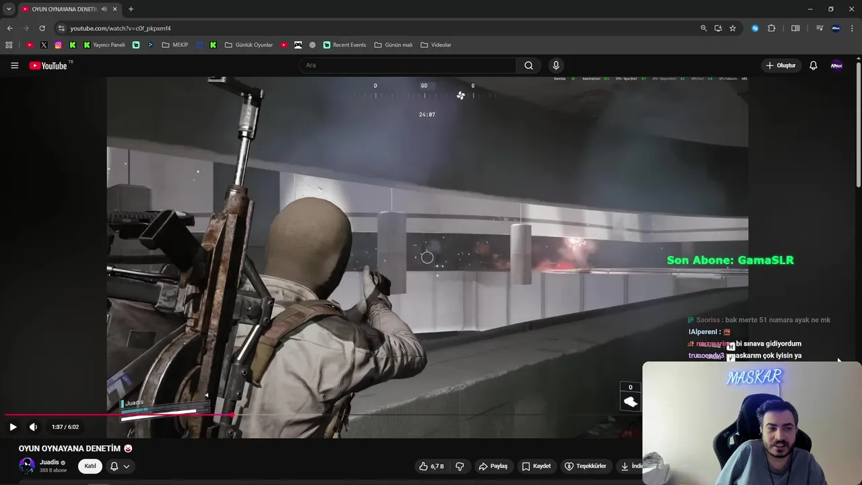Mute the tab via speaker icon
This screenshot has height=485, width=862.
click(104, 9)
